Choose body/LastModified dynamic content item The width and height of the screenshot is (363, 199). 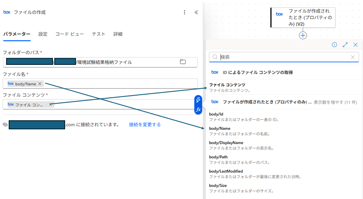click(x=284, y=174)
